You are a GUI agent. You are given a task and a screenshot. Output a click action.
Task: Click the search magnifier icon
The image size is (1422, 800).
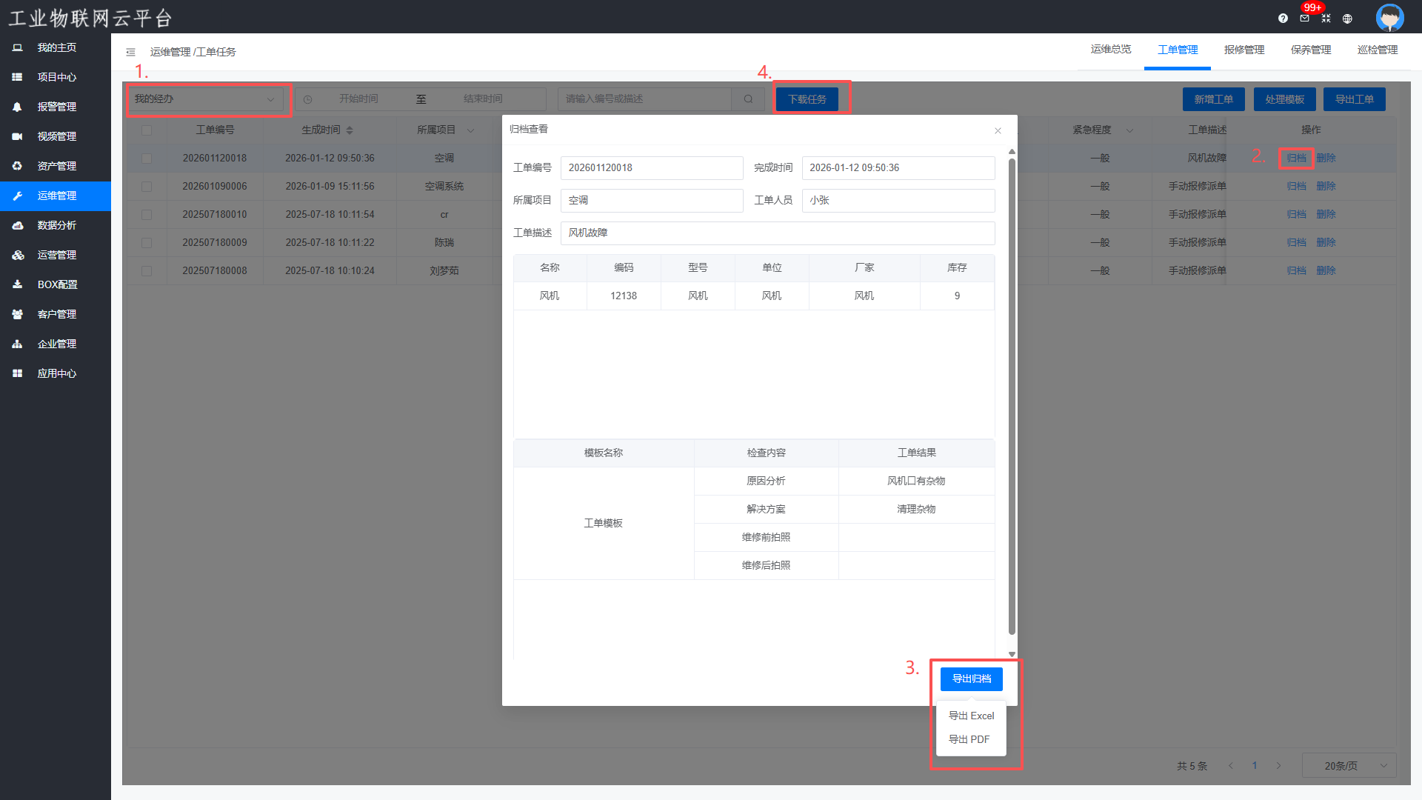[748, 99]
